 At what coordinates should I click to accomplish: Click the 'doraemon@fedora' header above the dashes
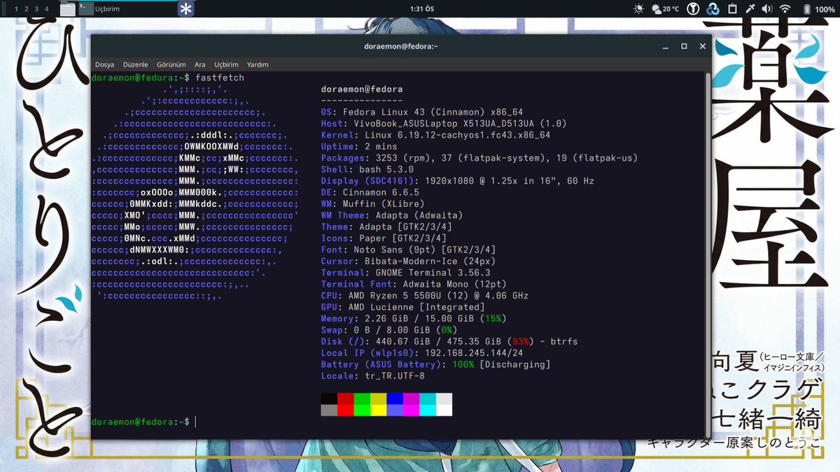[362, 89]
